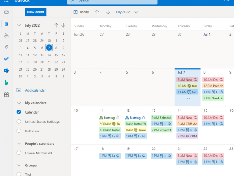Show more events on Jul 7
This screenshot has width=234, height=176.
click(x=188, y=98)
